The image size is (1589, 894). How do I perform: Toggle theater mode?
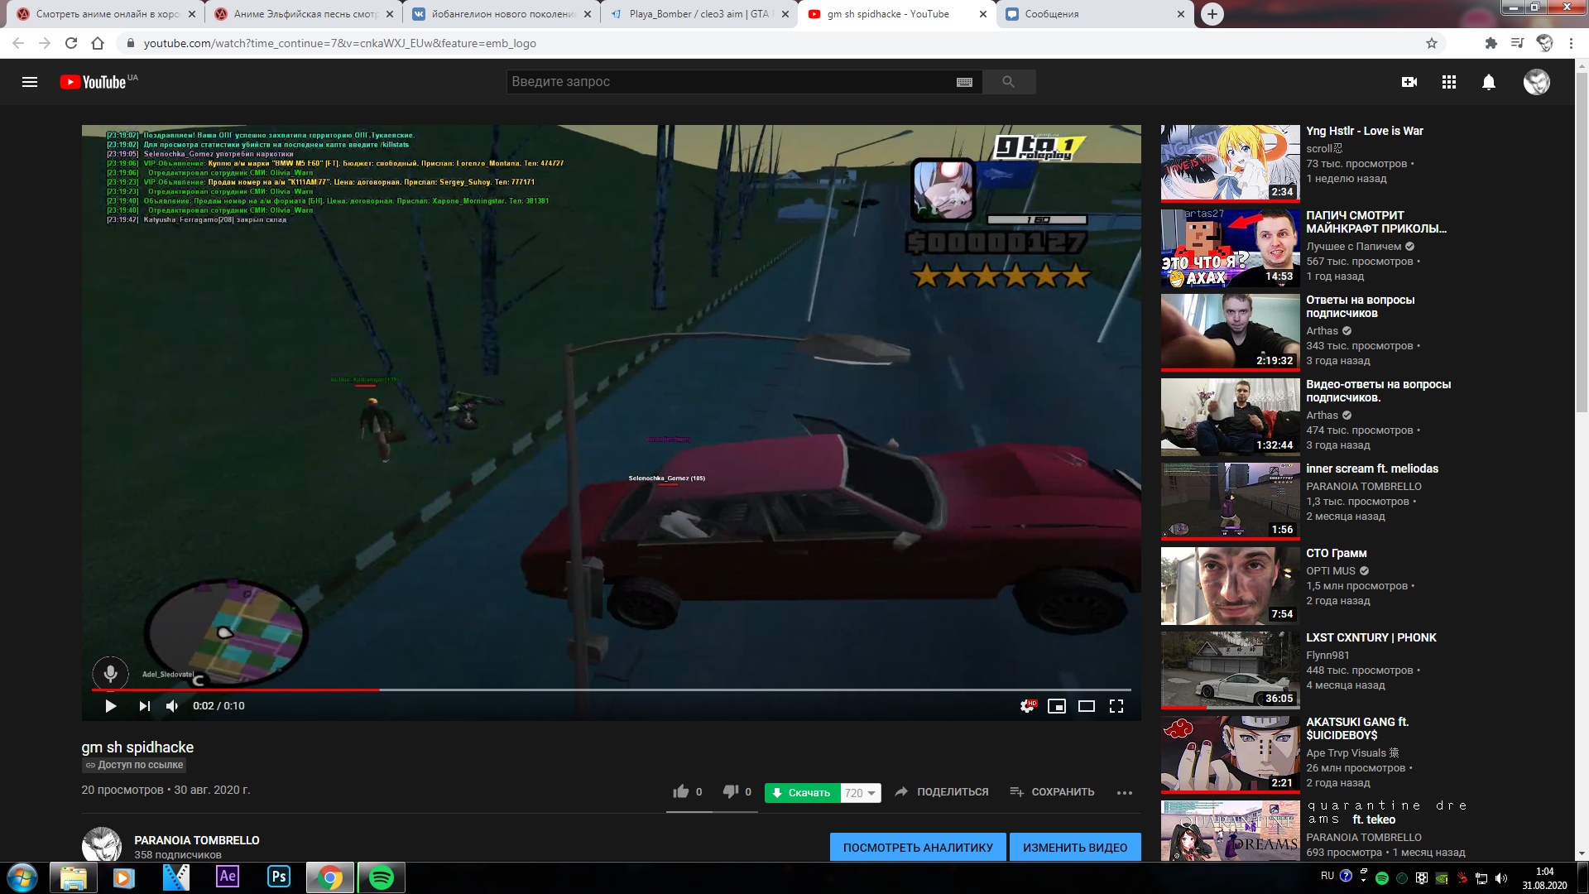(x=1087, y=706)
